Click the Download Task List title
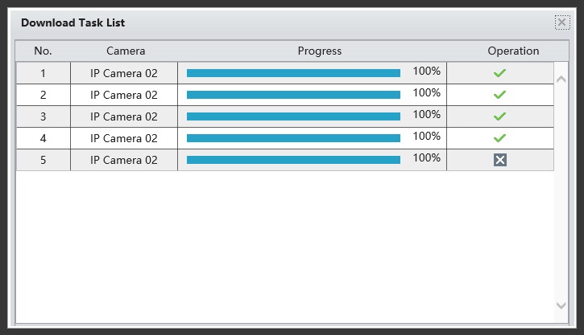The width and height of the screenshot is (584, 335). coord(73,22)
